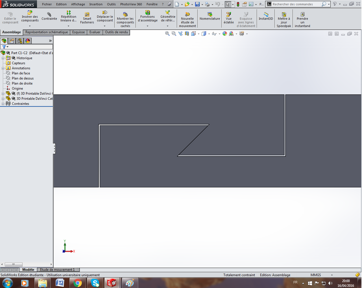Click the Open folder icon
Viewport: 362px width, 288px height.
(x=187, y=4)
